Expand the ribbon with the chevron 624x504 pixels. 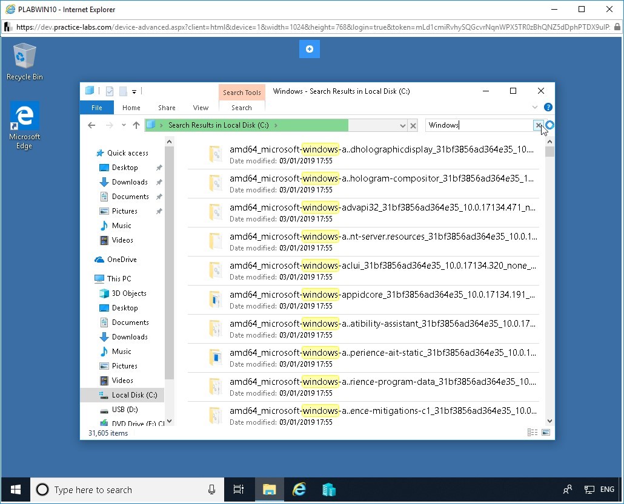pos(535,107)
